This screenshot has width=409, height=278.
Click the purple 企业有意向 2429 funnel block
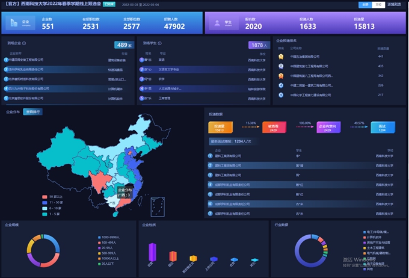328,128
